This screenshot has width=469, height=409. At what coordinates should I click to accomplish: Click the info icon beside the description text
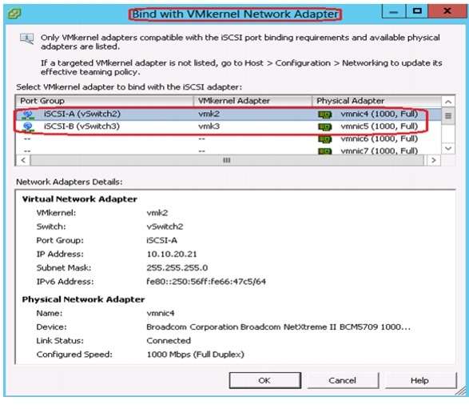[27, 39]
